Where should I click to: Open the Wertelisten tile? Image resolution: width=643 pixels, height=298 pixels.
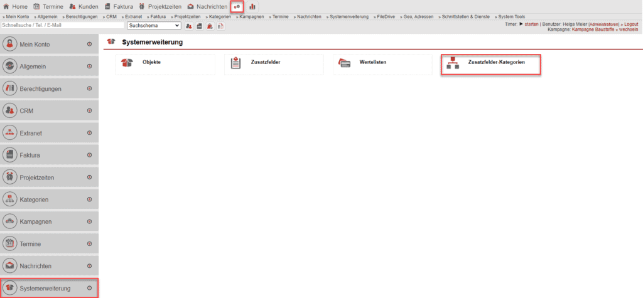tap(382, 65)
